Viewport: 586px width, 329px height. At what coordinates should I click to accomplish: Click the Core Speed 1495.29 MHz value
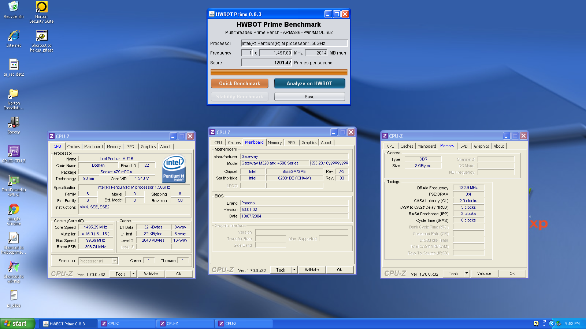coord(96,227)
